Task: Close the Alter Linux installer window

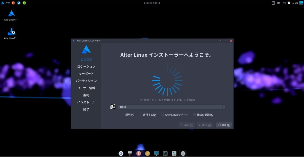Action: 231,41
